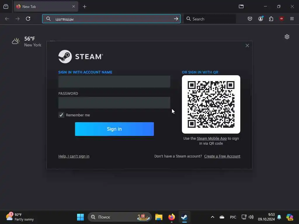The width and height of the screenshot is (299, 224).
Task: Open notifications bell icon
Action: [279, 217]
